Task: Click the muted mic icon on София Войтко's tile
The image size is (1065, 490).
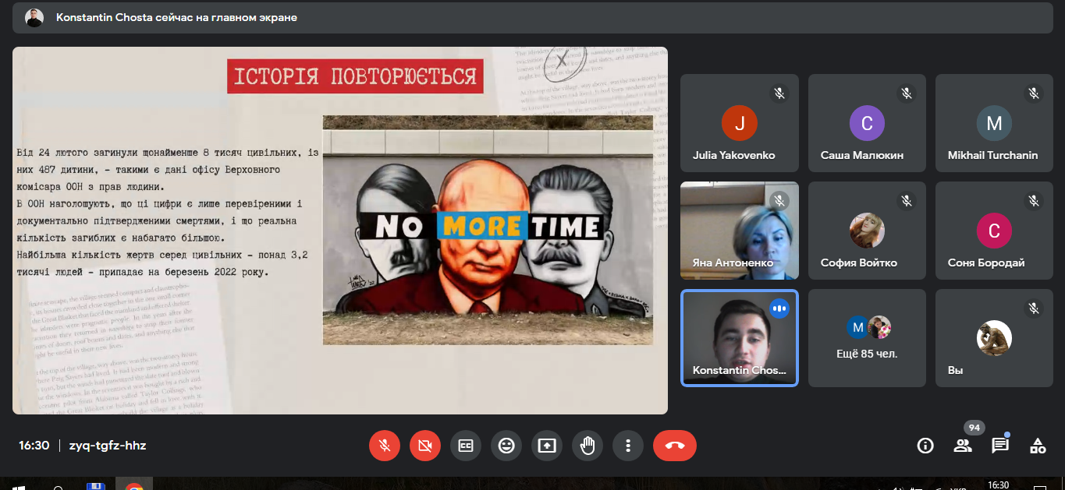Action: click(x=906, y=201)
